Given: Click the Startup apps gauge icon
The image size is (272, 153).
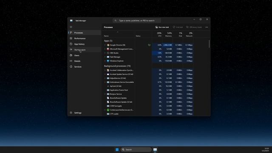Looking at the screenshot, I should pos(71,50).
